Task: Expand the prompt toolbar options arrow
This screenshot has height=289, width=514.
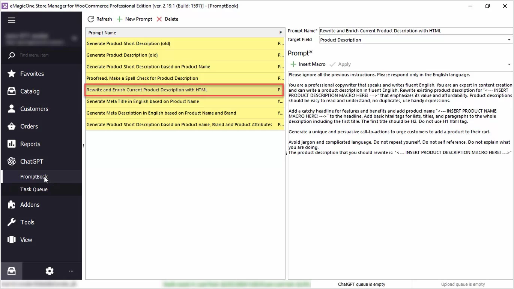Action: pyautogui.click(x=509, y=64)
